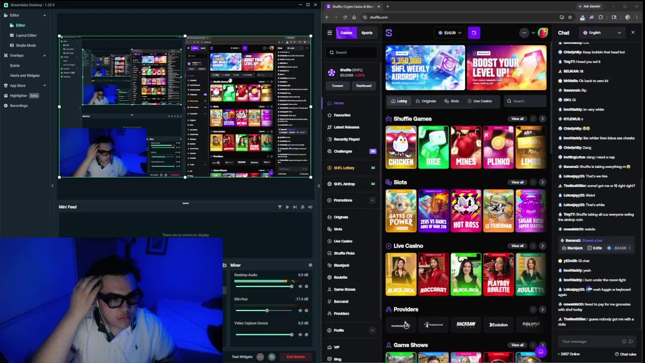Expand the Profile sidebar chevron
Screen dimensions: 645x363
pos(372,331)
